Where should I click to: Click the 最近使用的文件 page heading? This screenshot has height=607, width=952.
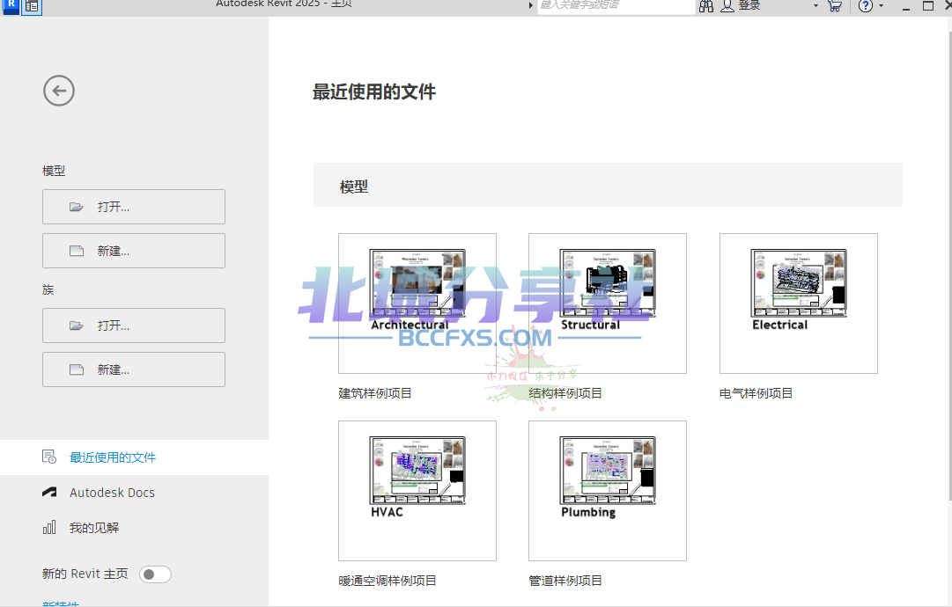tap(374, 92)
